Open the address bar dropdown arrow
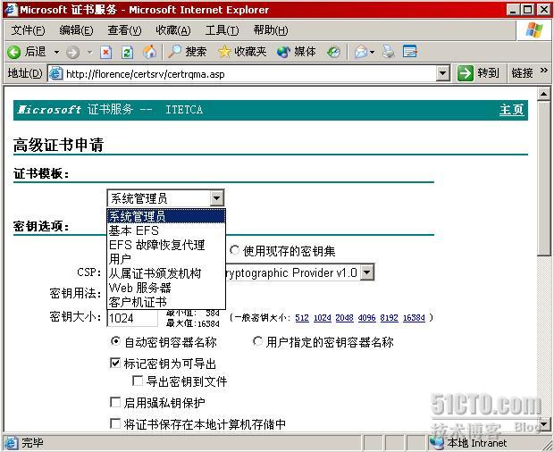This screenshot has height=452, width=554. point(442,73)
